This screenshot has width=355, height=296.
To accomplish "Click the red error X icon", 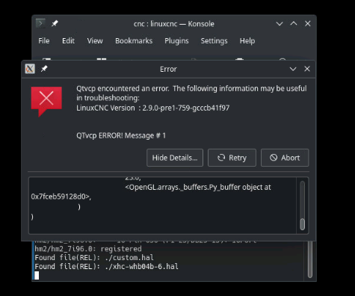I will click(46, 101).
